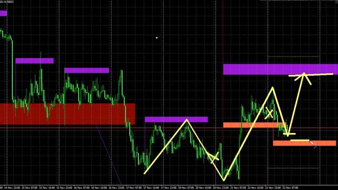Click the '15 Nov 15:00' time axis label

pyautogui.click(x=47, y=188)
